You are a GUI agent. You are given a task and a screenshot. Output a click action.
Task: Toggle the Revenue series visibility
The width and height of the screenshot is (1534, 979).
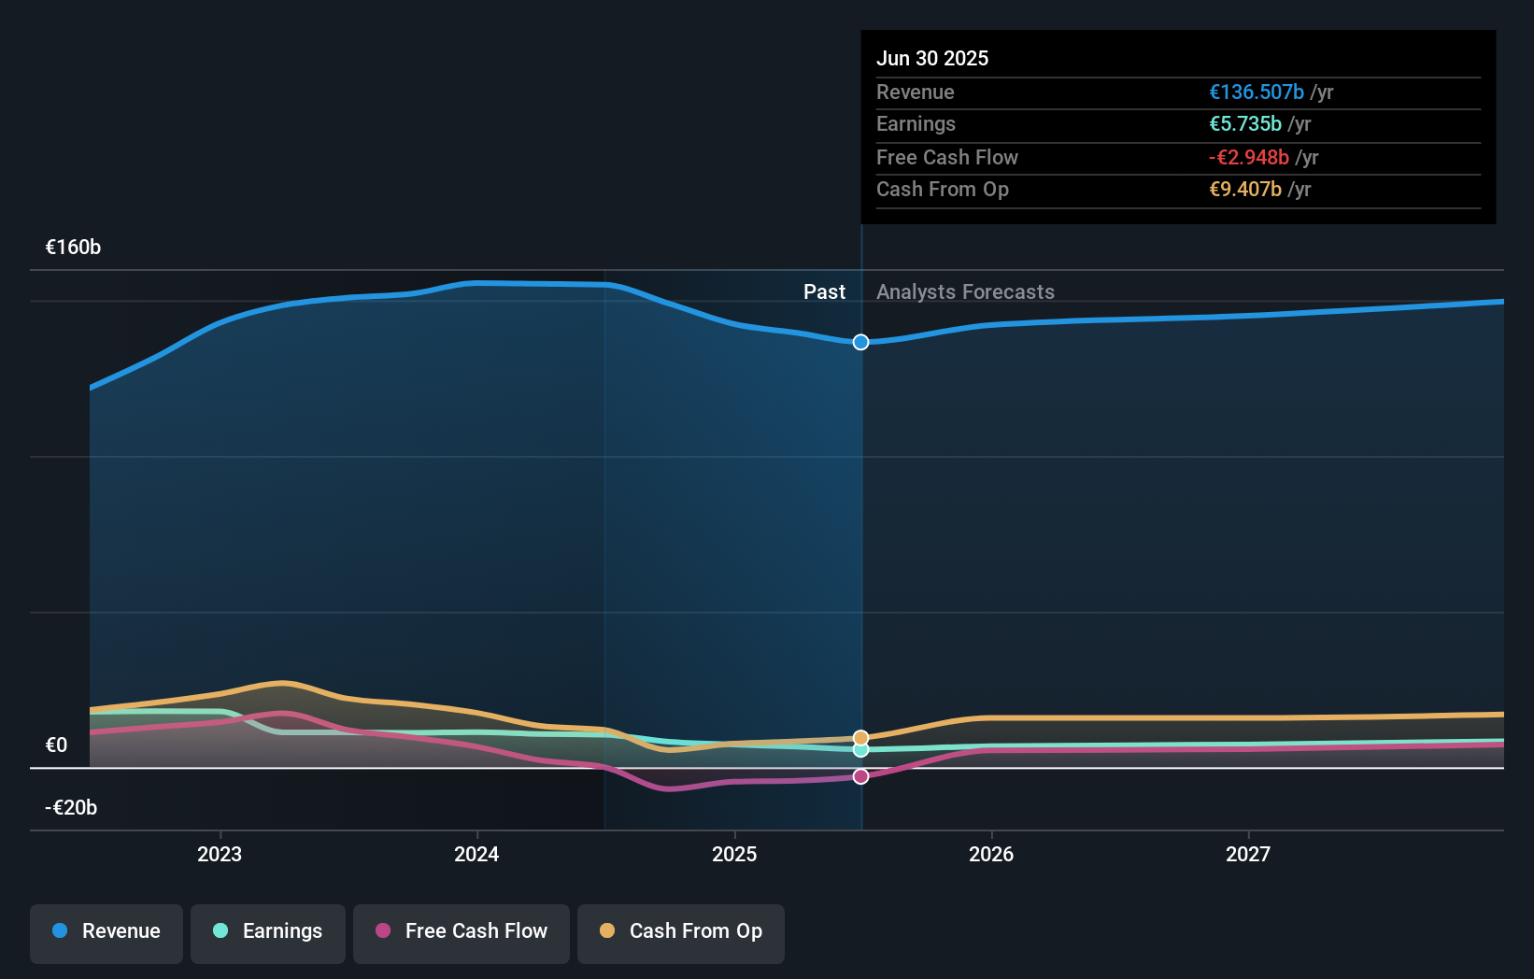[106, 931]
